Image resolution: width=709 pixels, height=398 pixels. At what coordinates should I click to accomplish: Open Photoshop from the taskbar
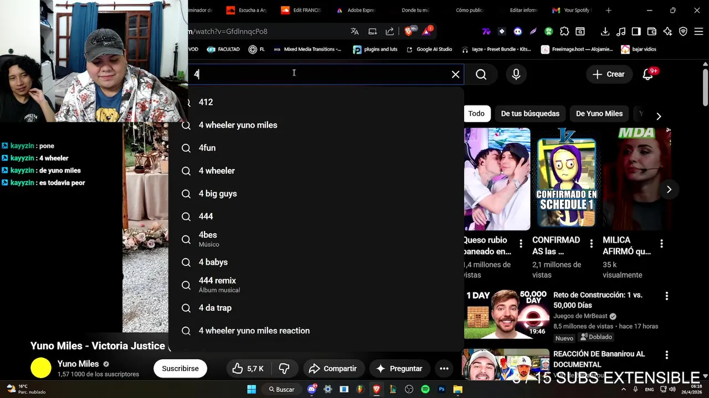(x=441, y=389)
